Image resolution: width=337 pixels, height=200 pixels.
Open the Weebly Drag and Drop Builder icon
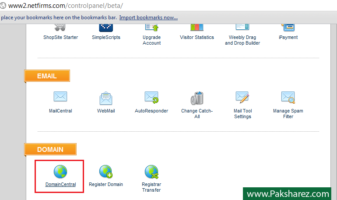point(242,27)
